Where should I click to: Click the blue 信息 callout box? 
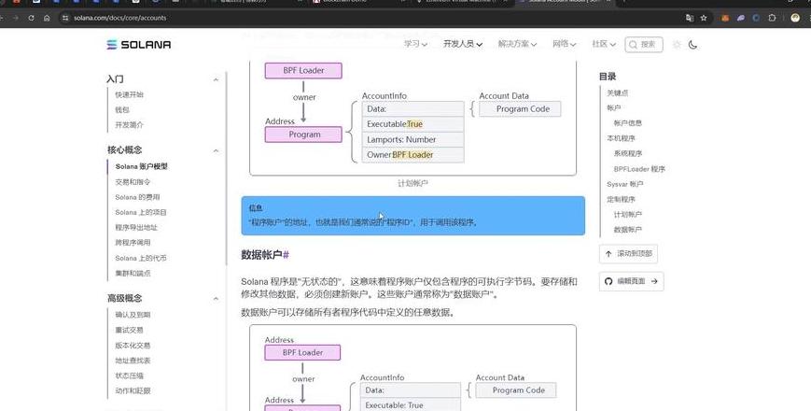(412, 216)
